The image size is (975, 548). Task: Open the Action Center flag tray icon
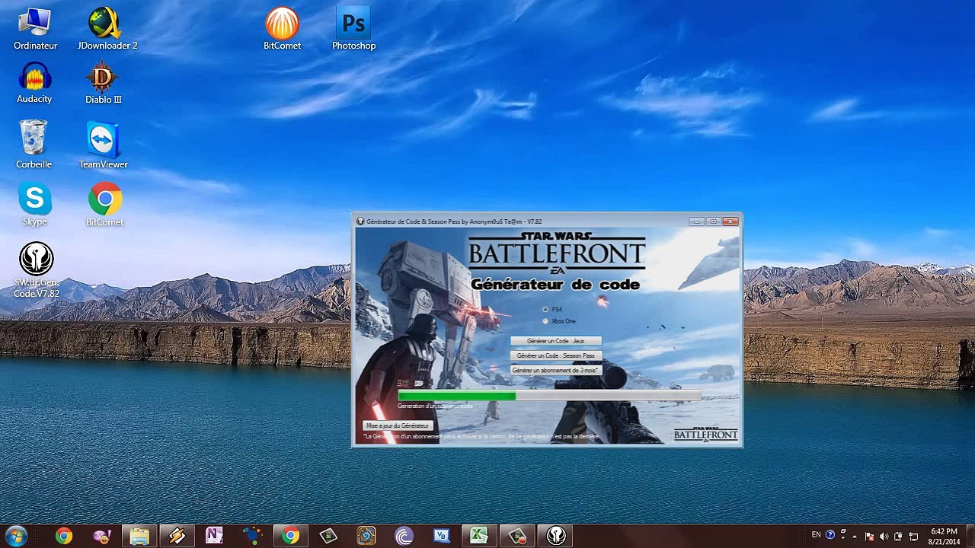(x=870, y=536)
